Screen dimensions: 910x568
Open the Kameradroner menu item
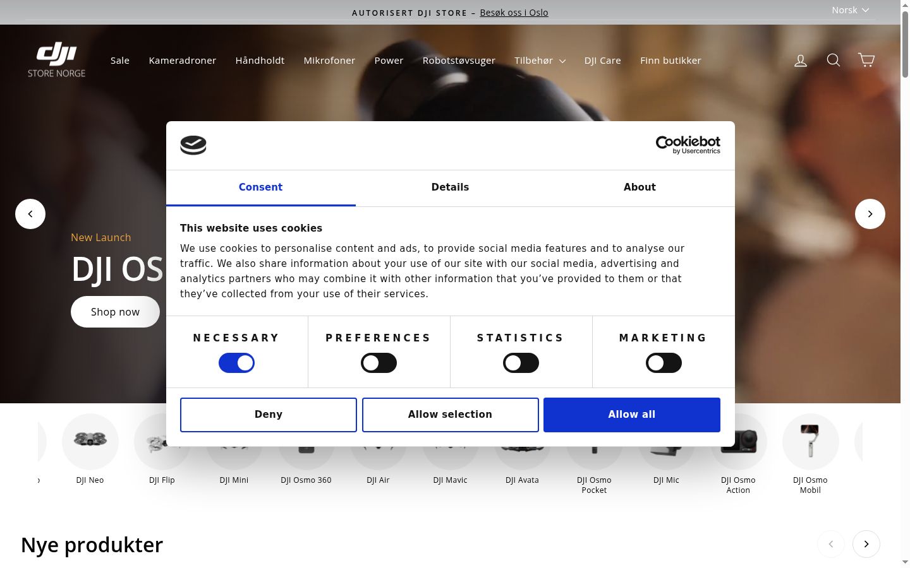coord(183,61)
